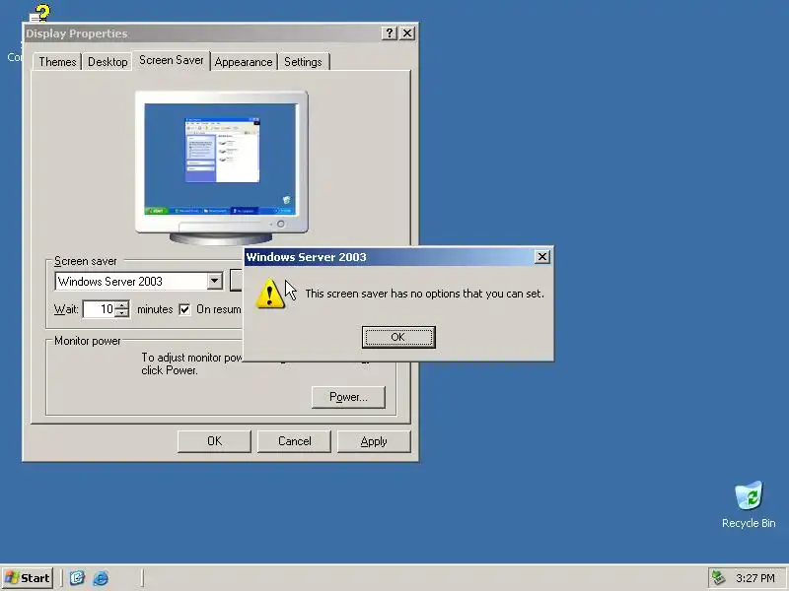This screenshot has width=789, height=591.
Task: Close the Windows Server 2003 message box
Action: coord(541,257)
